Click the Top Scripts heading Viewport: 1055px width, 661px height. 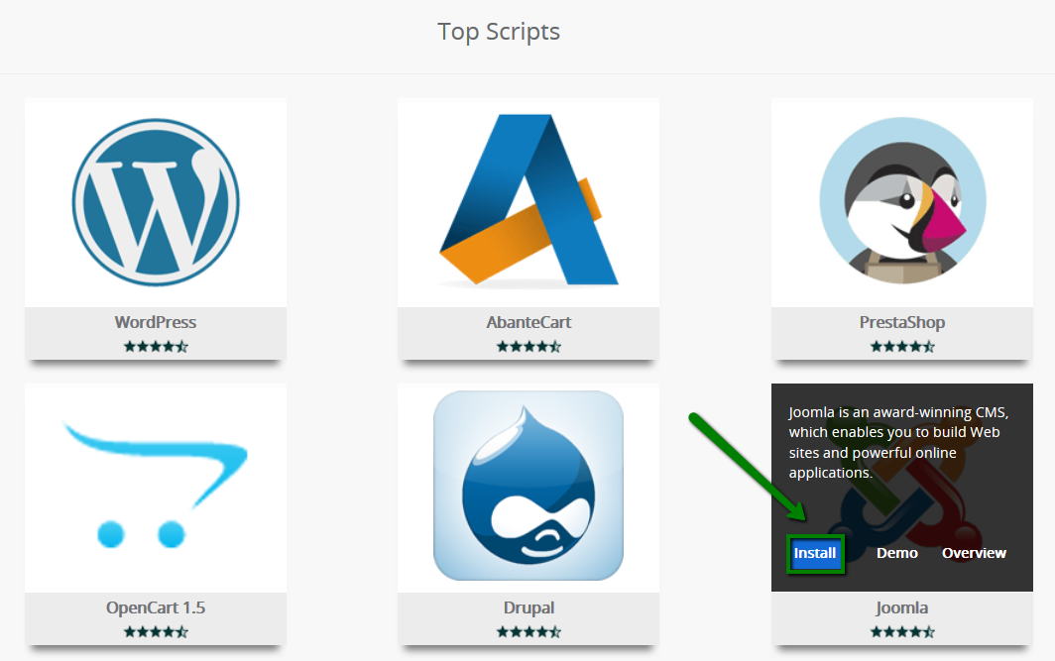499,32
